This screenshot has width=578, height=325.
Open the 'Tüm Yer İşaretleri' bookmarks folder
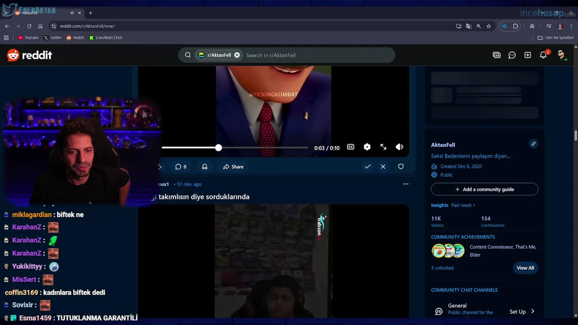pos(555,37)
